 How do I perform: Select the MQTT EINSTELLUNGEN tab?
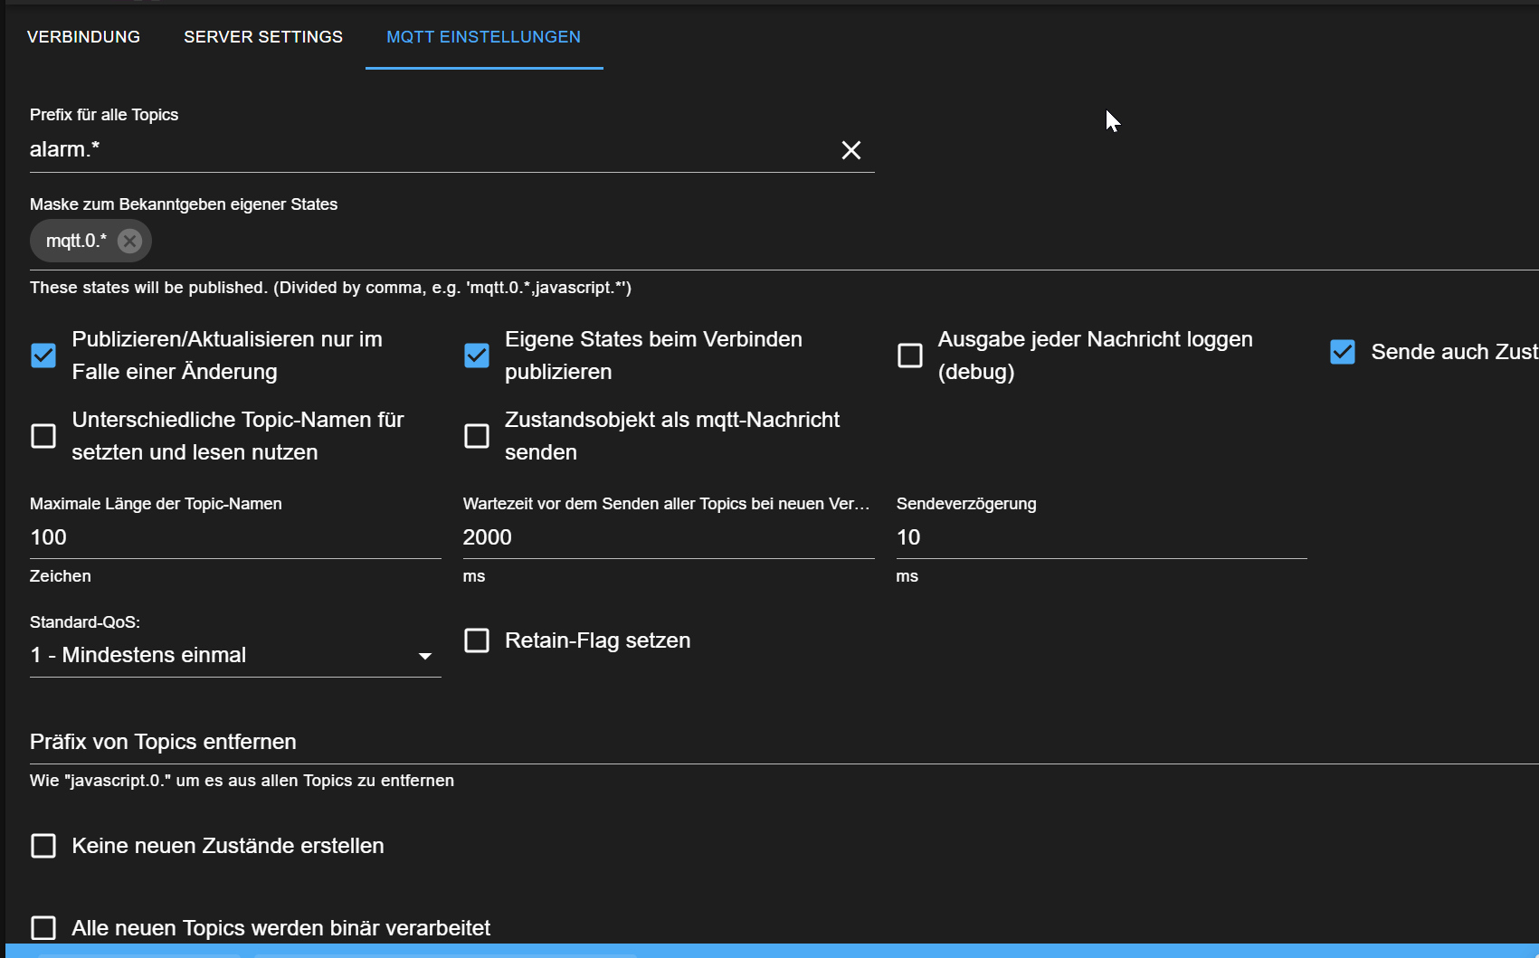[x=484, y=37]
